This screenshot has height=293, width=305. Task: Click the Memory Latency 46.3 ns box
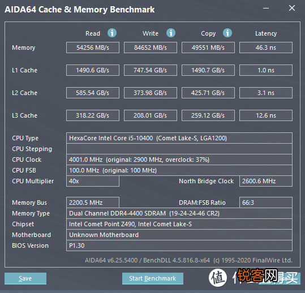[266, 48]
